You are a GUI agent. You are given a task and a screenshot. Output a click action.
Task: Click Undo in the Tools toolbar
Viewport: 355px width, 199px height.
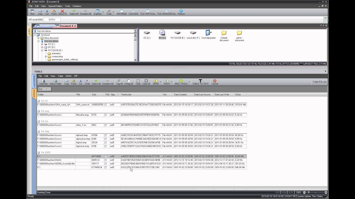coord(87,82)
